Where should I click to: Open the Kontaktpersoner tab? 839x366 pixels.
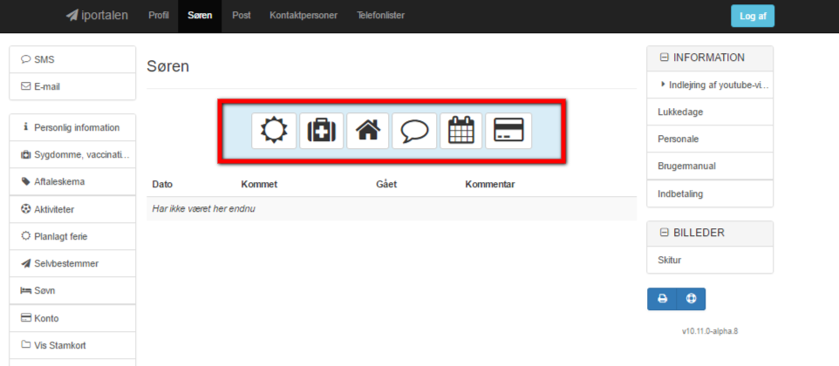304,16
